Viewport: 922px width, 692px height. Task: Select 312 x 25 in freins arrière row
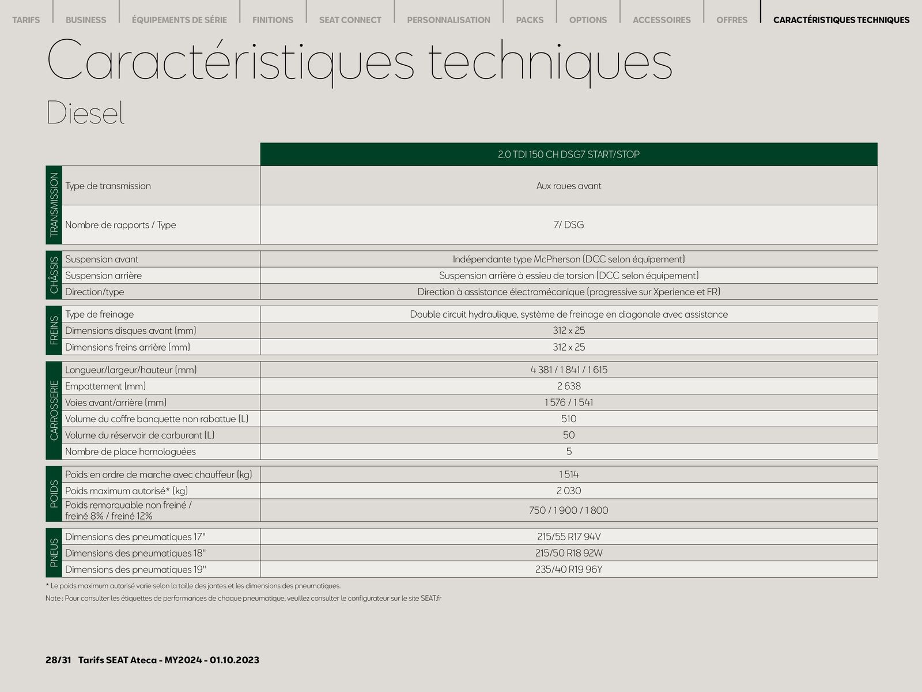(x=569, y=347)
